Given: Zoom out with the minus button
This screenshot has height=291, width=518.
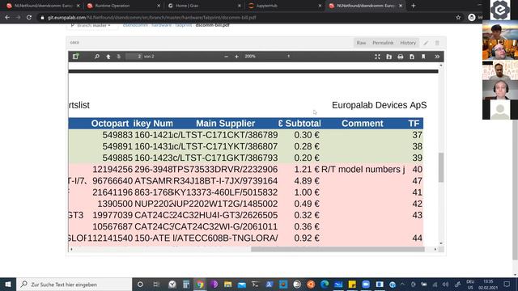Looking at the screenshot, I should point(226,57).
